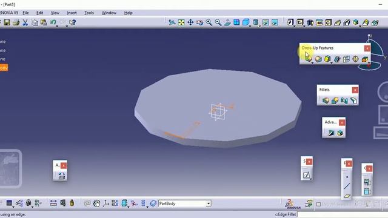The image size is (388, 218).
Task: Select the Shaft tool icon
Action: point(310,22)
